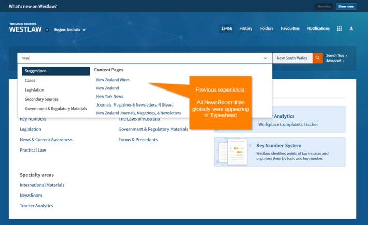368x225 pixels.
Task: Open the International Materials link
Action: click(x=42, y=185)
